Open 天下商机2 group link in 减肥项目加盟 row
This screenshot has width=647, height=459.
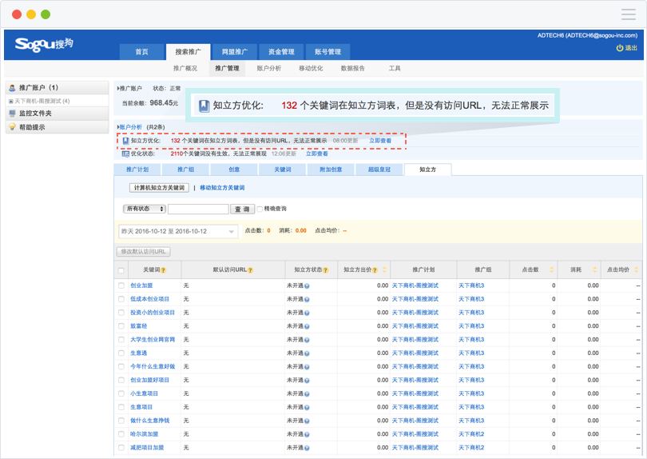471,448
